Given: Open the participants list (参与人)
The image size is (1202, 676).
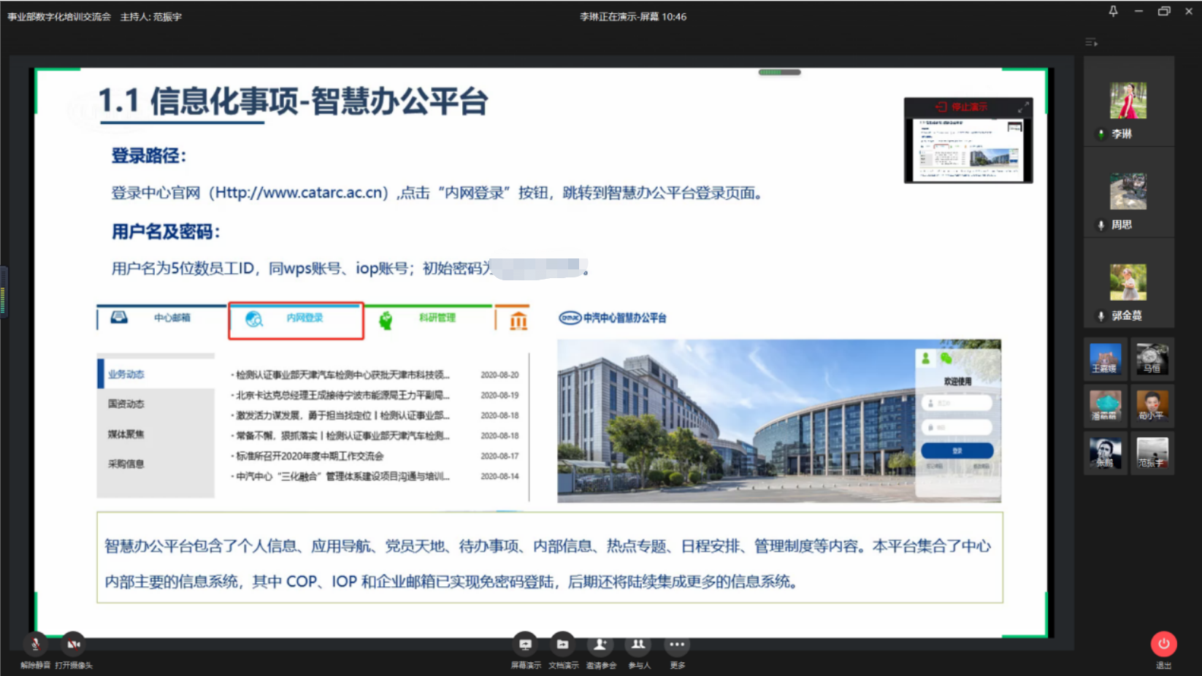Looking at the screenshot, I should pos(638,645).
